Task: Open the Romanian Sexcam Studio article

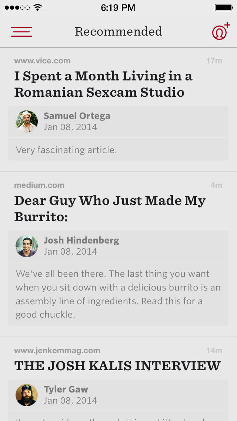Action: (103, 84)
